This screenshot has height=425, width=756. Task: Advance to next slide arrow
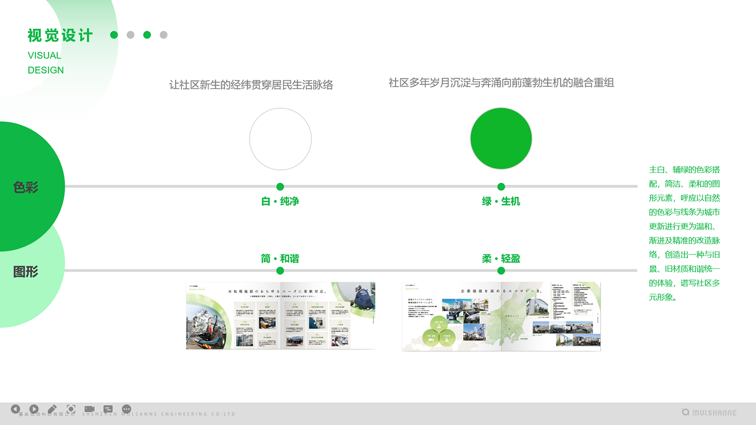[x=34, y=409]
